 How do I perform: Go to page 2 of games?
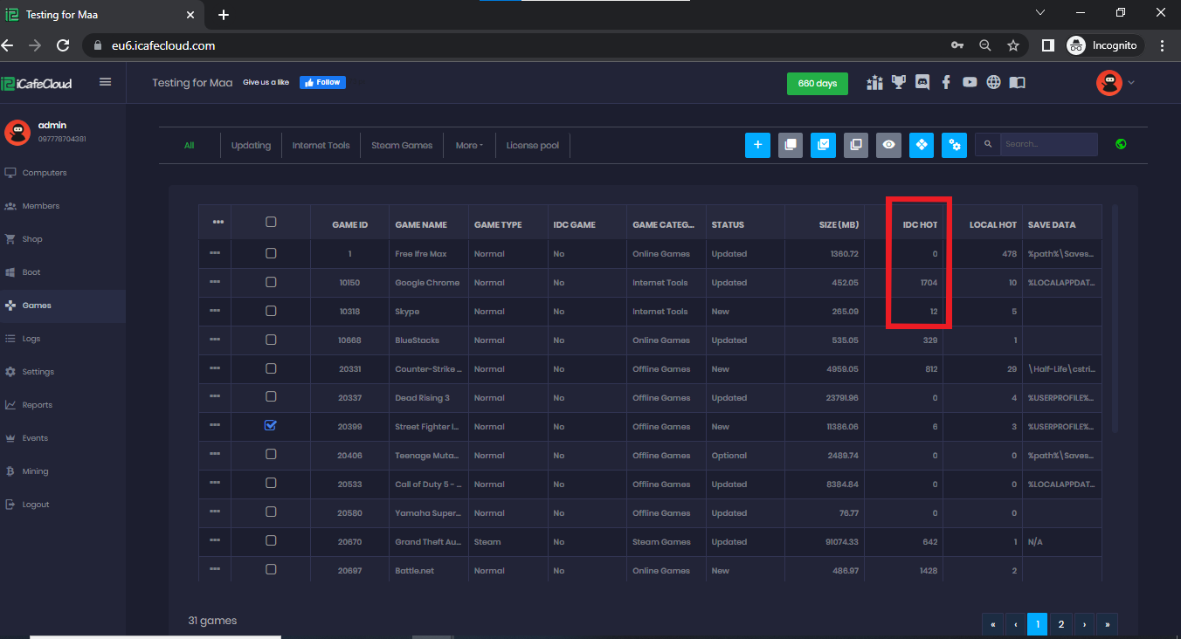pos(1060,624)
